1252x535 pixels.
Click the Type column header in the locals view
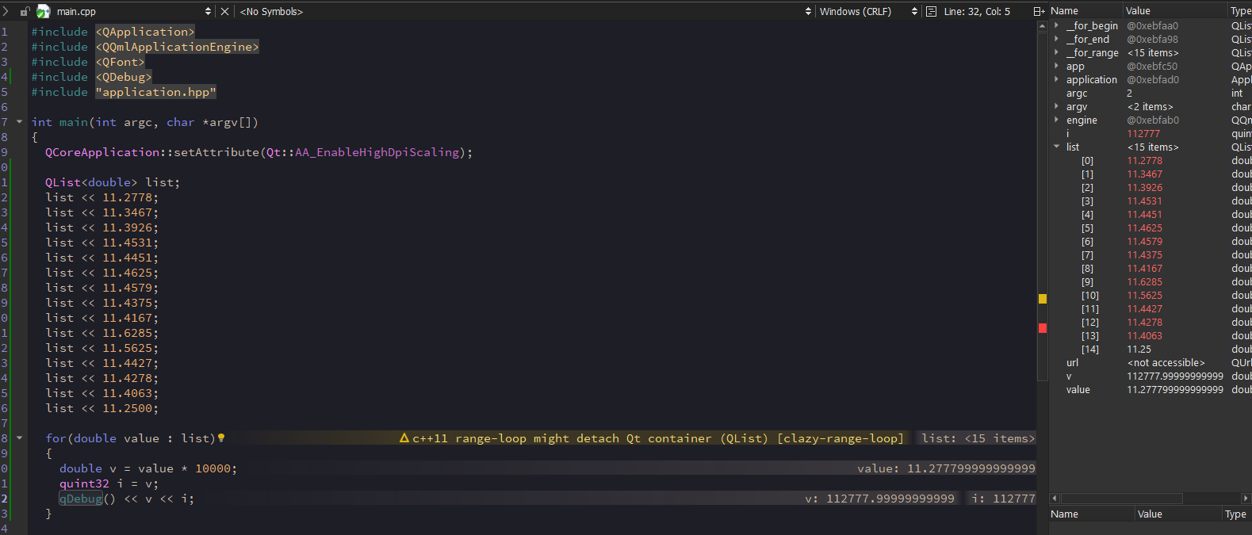1239,10
